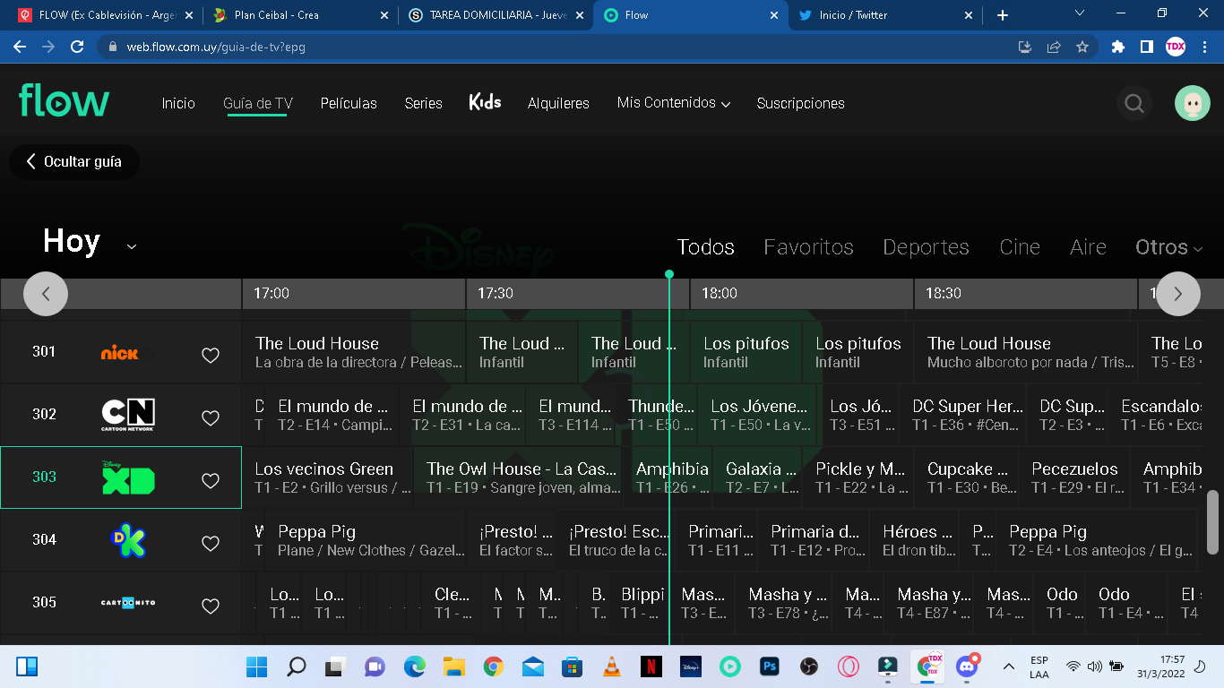Open the Suscripciones link
This screenshot has width=1224, height=688.
tap(800, 104)
